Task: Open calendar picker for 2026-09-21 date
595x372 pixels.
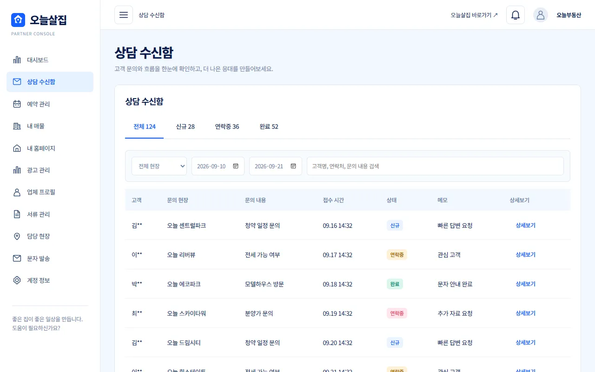Action: 293,166
